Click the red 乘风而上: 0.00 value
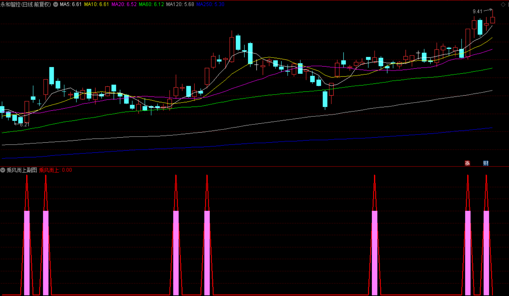509x296 pixels. (55, 170)
